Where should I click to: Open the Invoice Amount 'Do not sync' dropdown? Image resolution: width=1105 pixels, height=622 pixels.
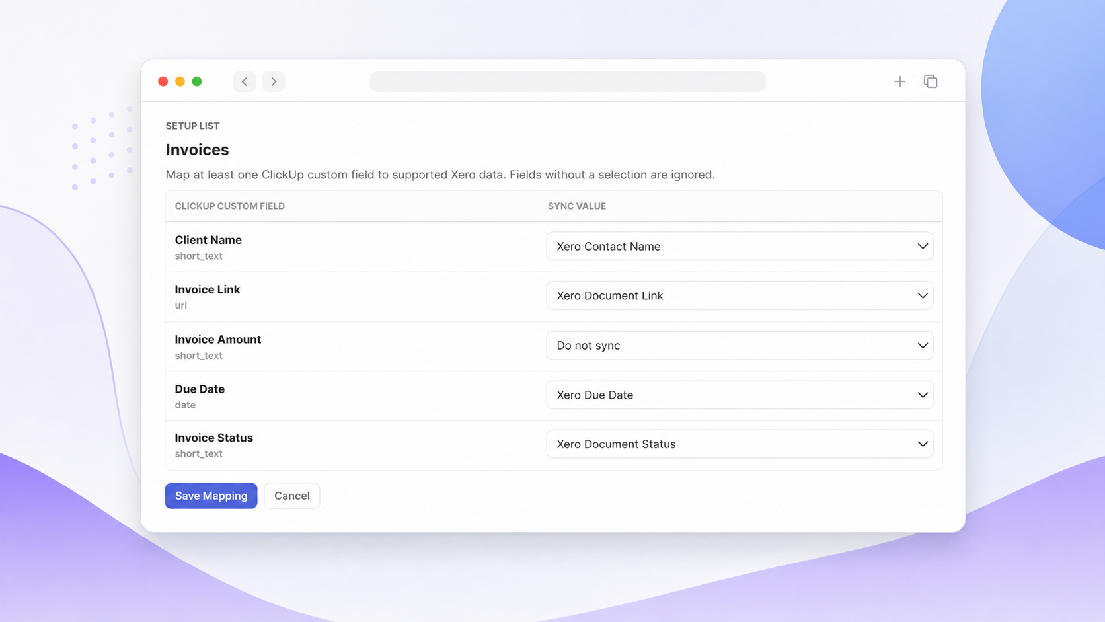pyautogui.click(x=740, y=345)
